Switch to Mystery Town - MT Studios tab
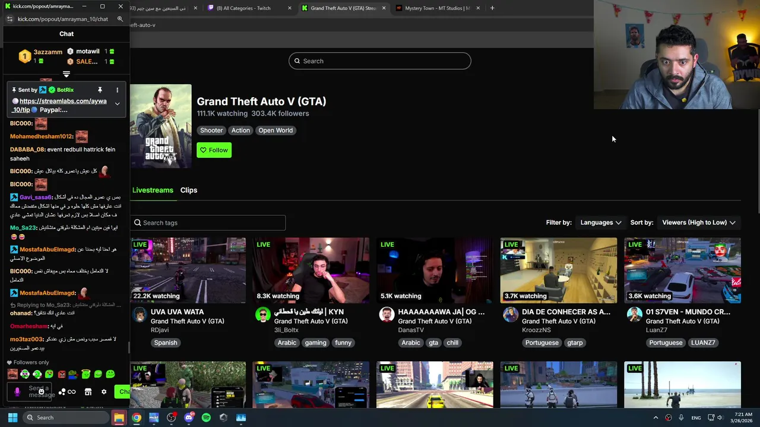 [x=436, y=8]
